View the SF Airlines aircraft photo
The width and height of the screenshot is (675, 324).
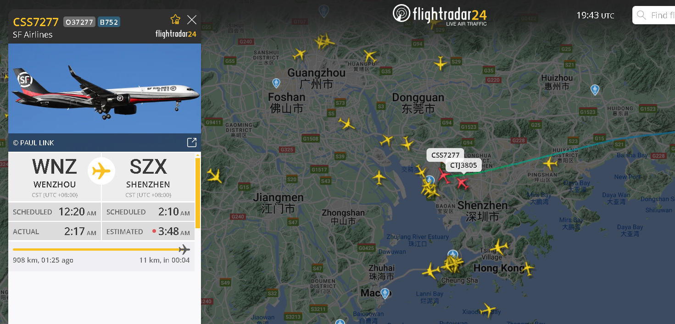tap(105, 88)
